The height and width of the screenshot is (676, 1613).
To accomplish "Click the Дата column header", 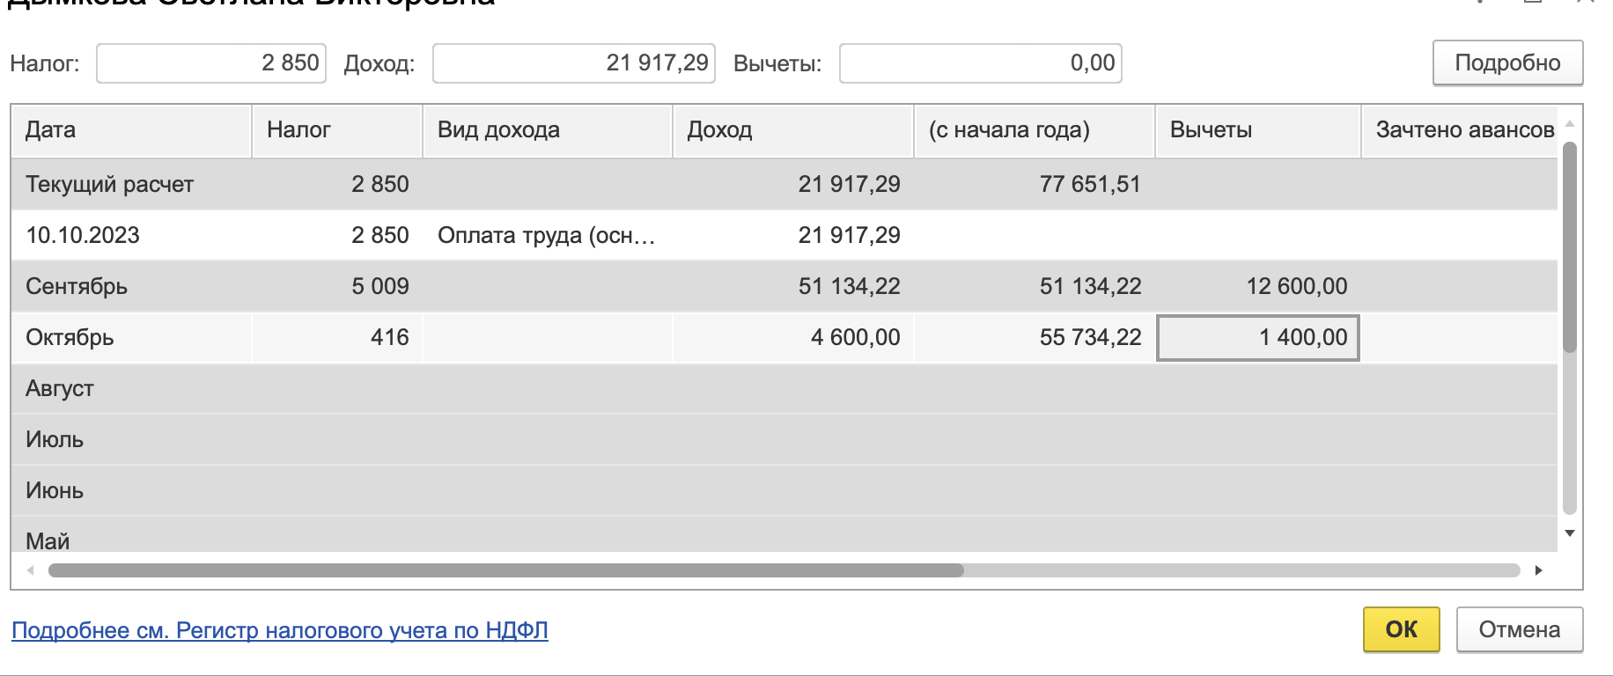I will [132, 130].
